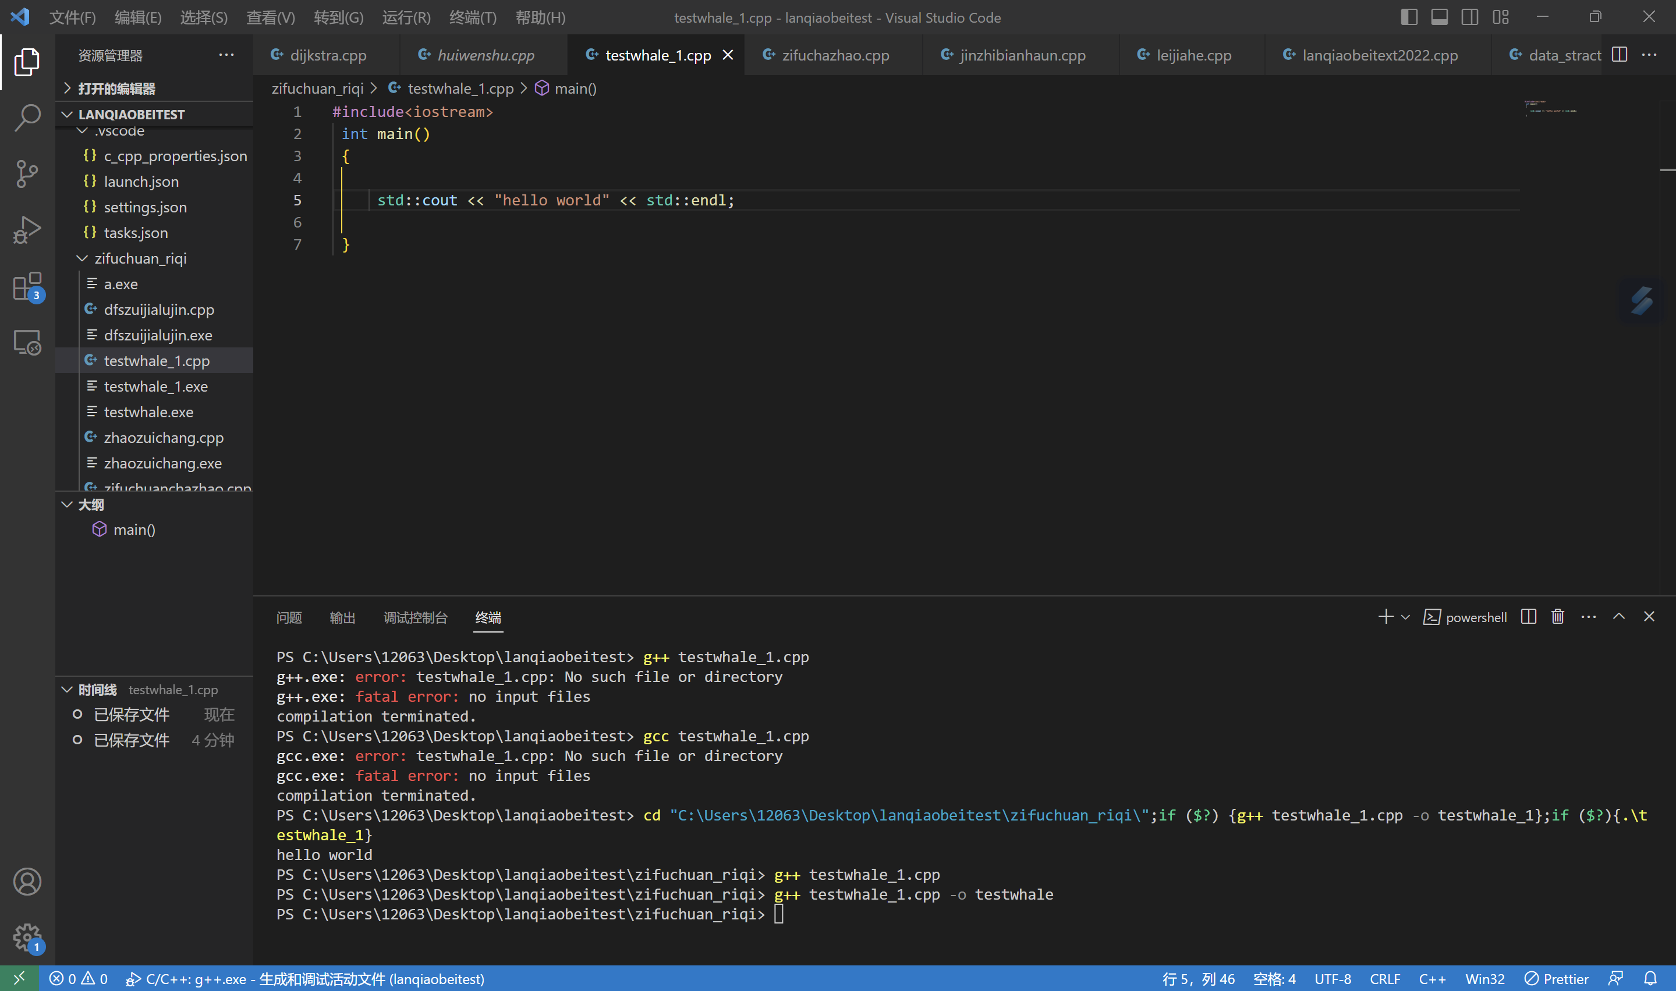Open terminal panel more actions ellipsis
This screenshot has width=1676, height=991.
(1589, 616)
